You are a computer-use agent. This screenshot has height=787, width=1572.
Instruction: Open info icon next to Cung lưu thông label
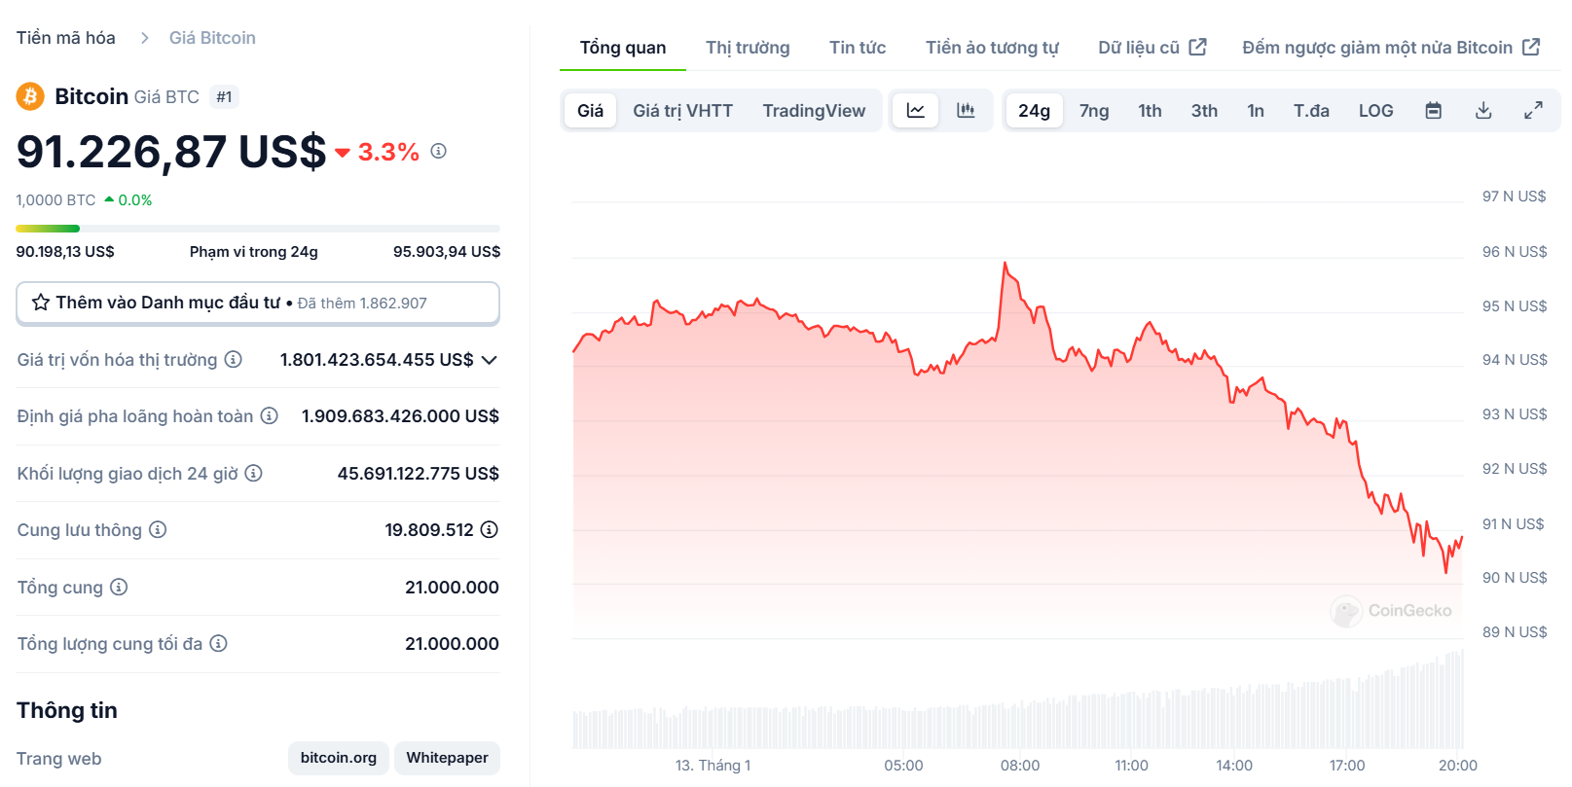click(158, 529)
